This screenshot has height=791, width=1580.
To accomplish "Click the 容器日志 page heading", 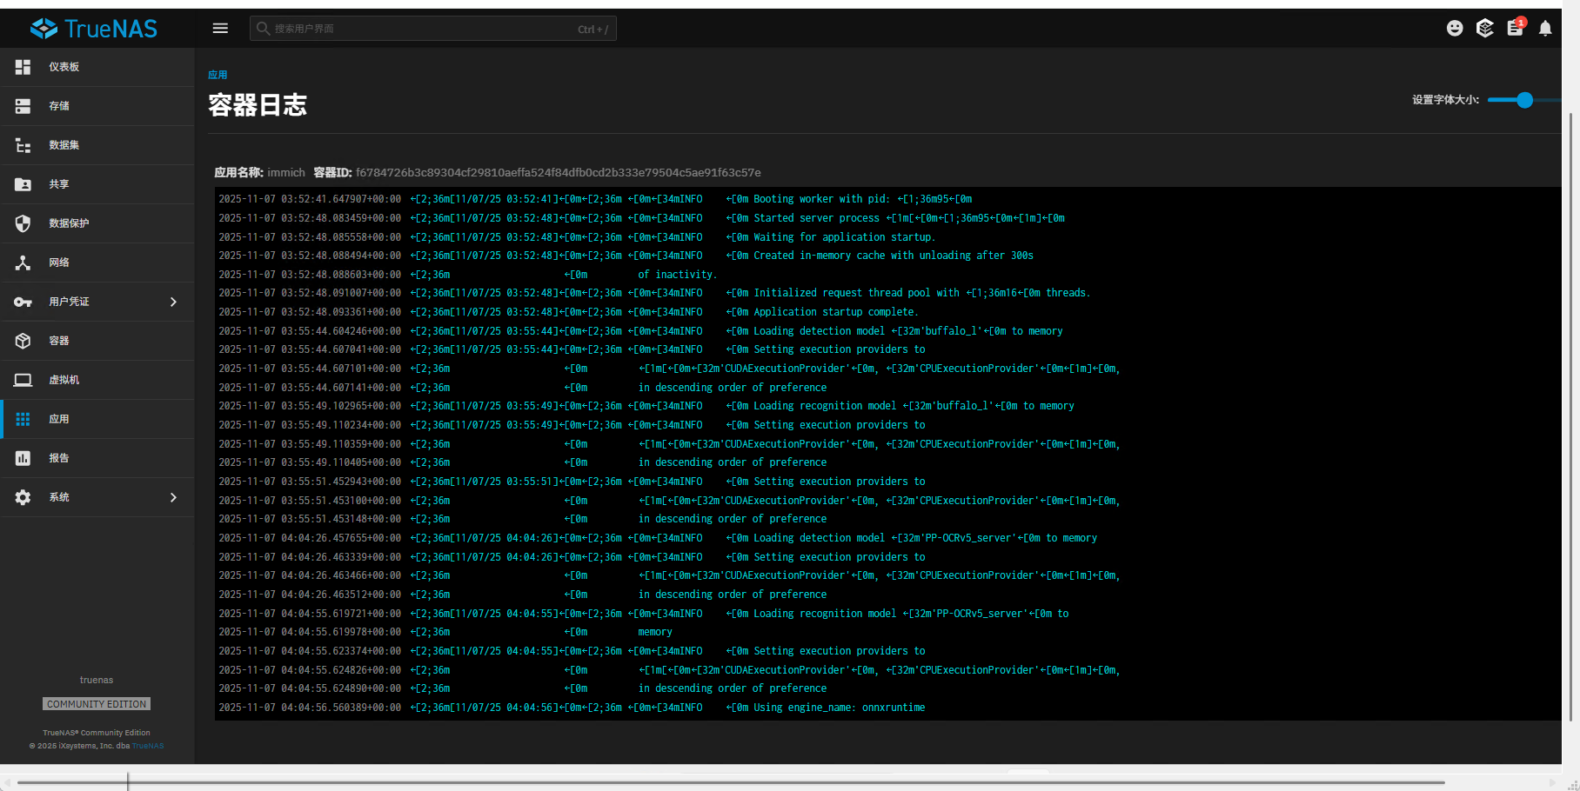I will [x=258, y=105].
